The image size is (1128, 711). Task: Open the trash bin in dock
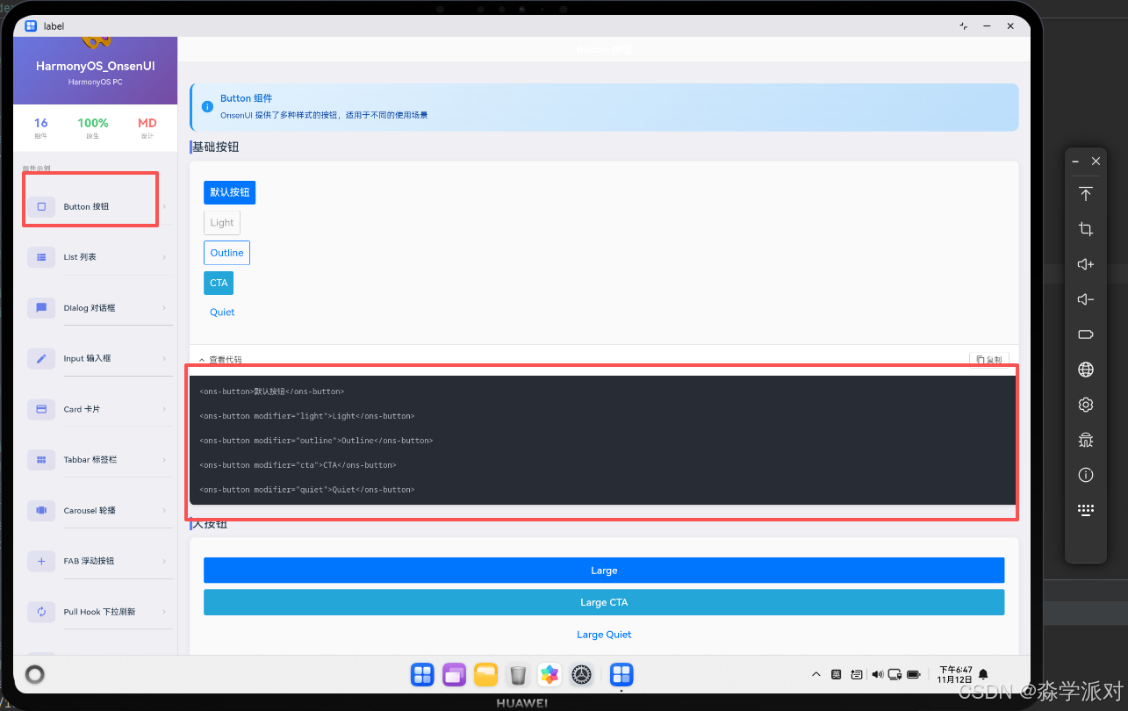[x=518, y=674]
